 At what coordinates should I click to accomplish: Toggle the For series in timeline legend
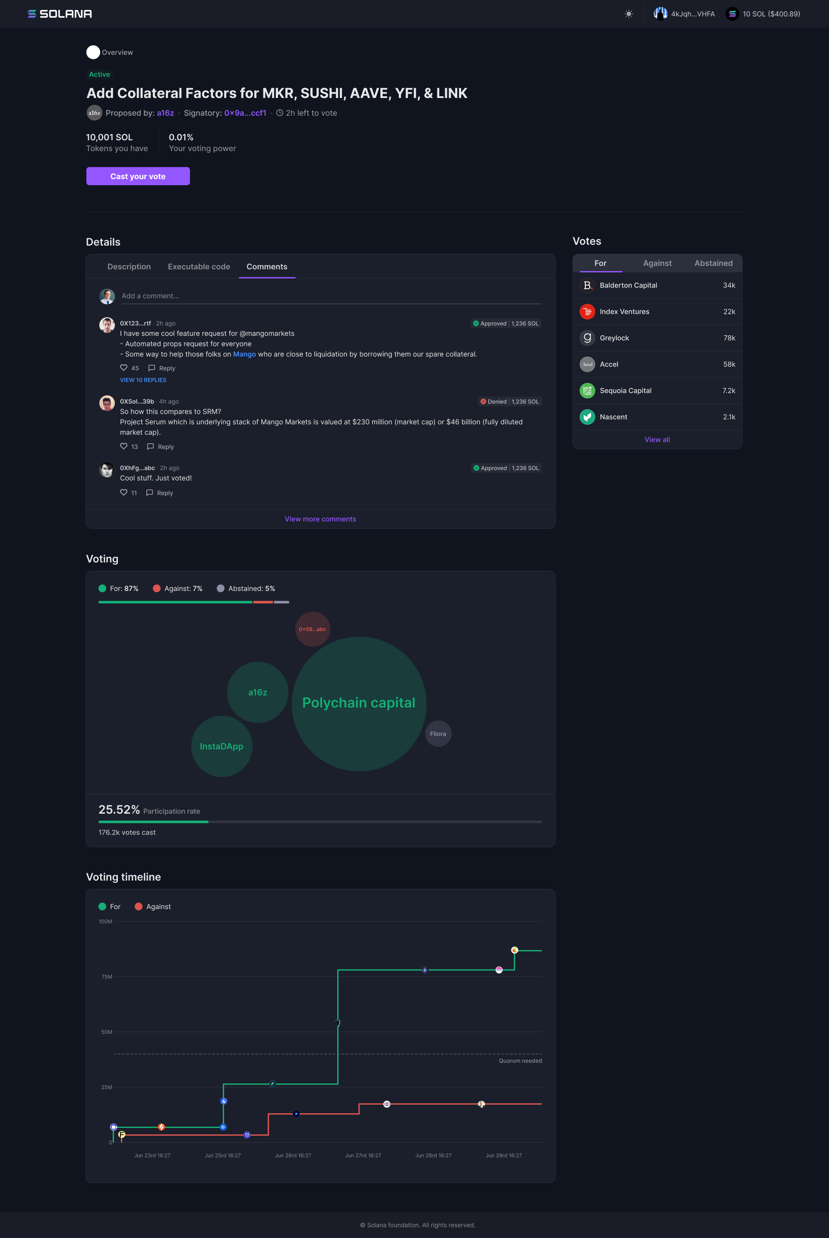pyautogui.click(x=109, y=906)
